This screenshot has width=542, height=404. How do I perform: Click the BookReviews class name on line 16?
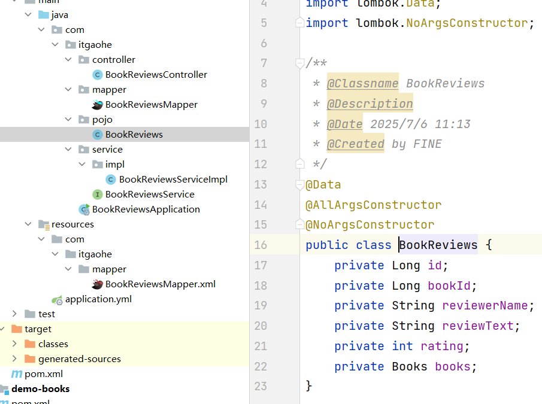pyautogui.click(x=438, y=245)
